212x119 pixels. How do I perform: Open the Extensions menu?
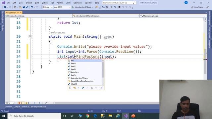[x=78, y=3]
